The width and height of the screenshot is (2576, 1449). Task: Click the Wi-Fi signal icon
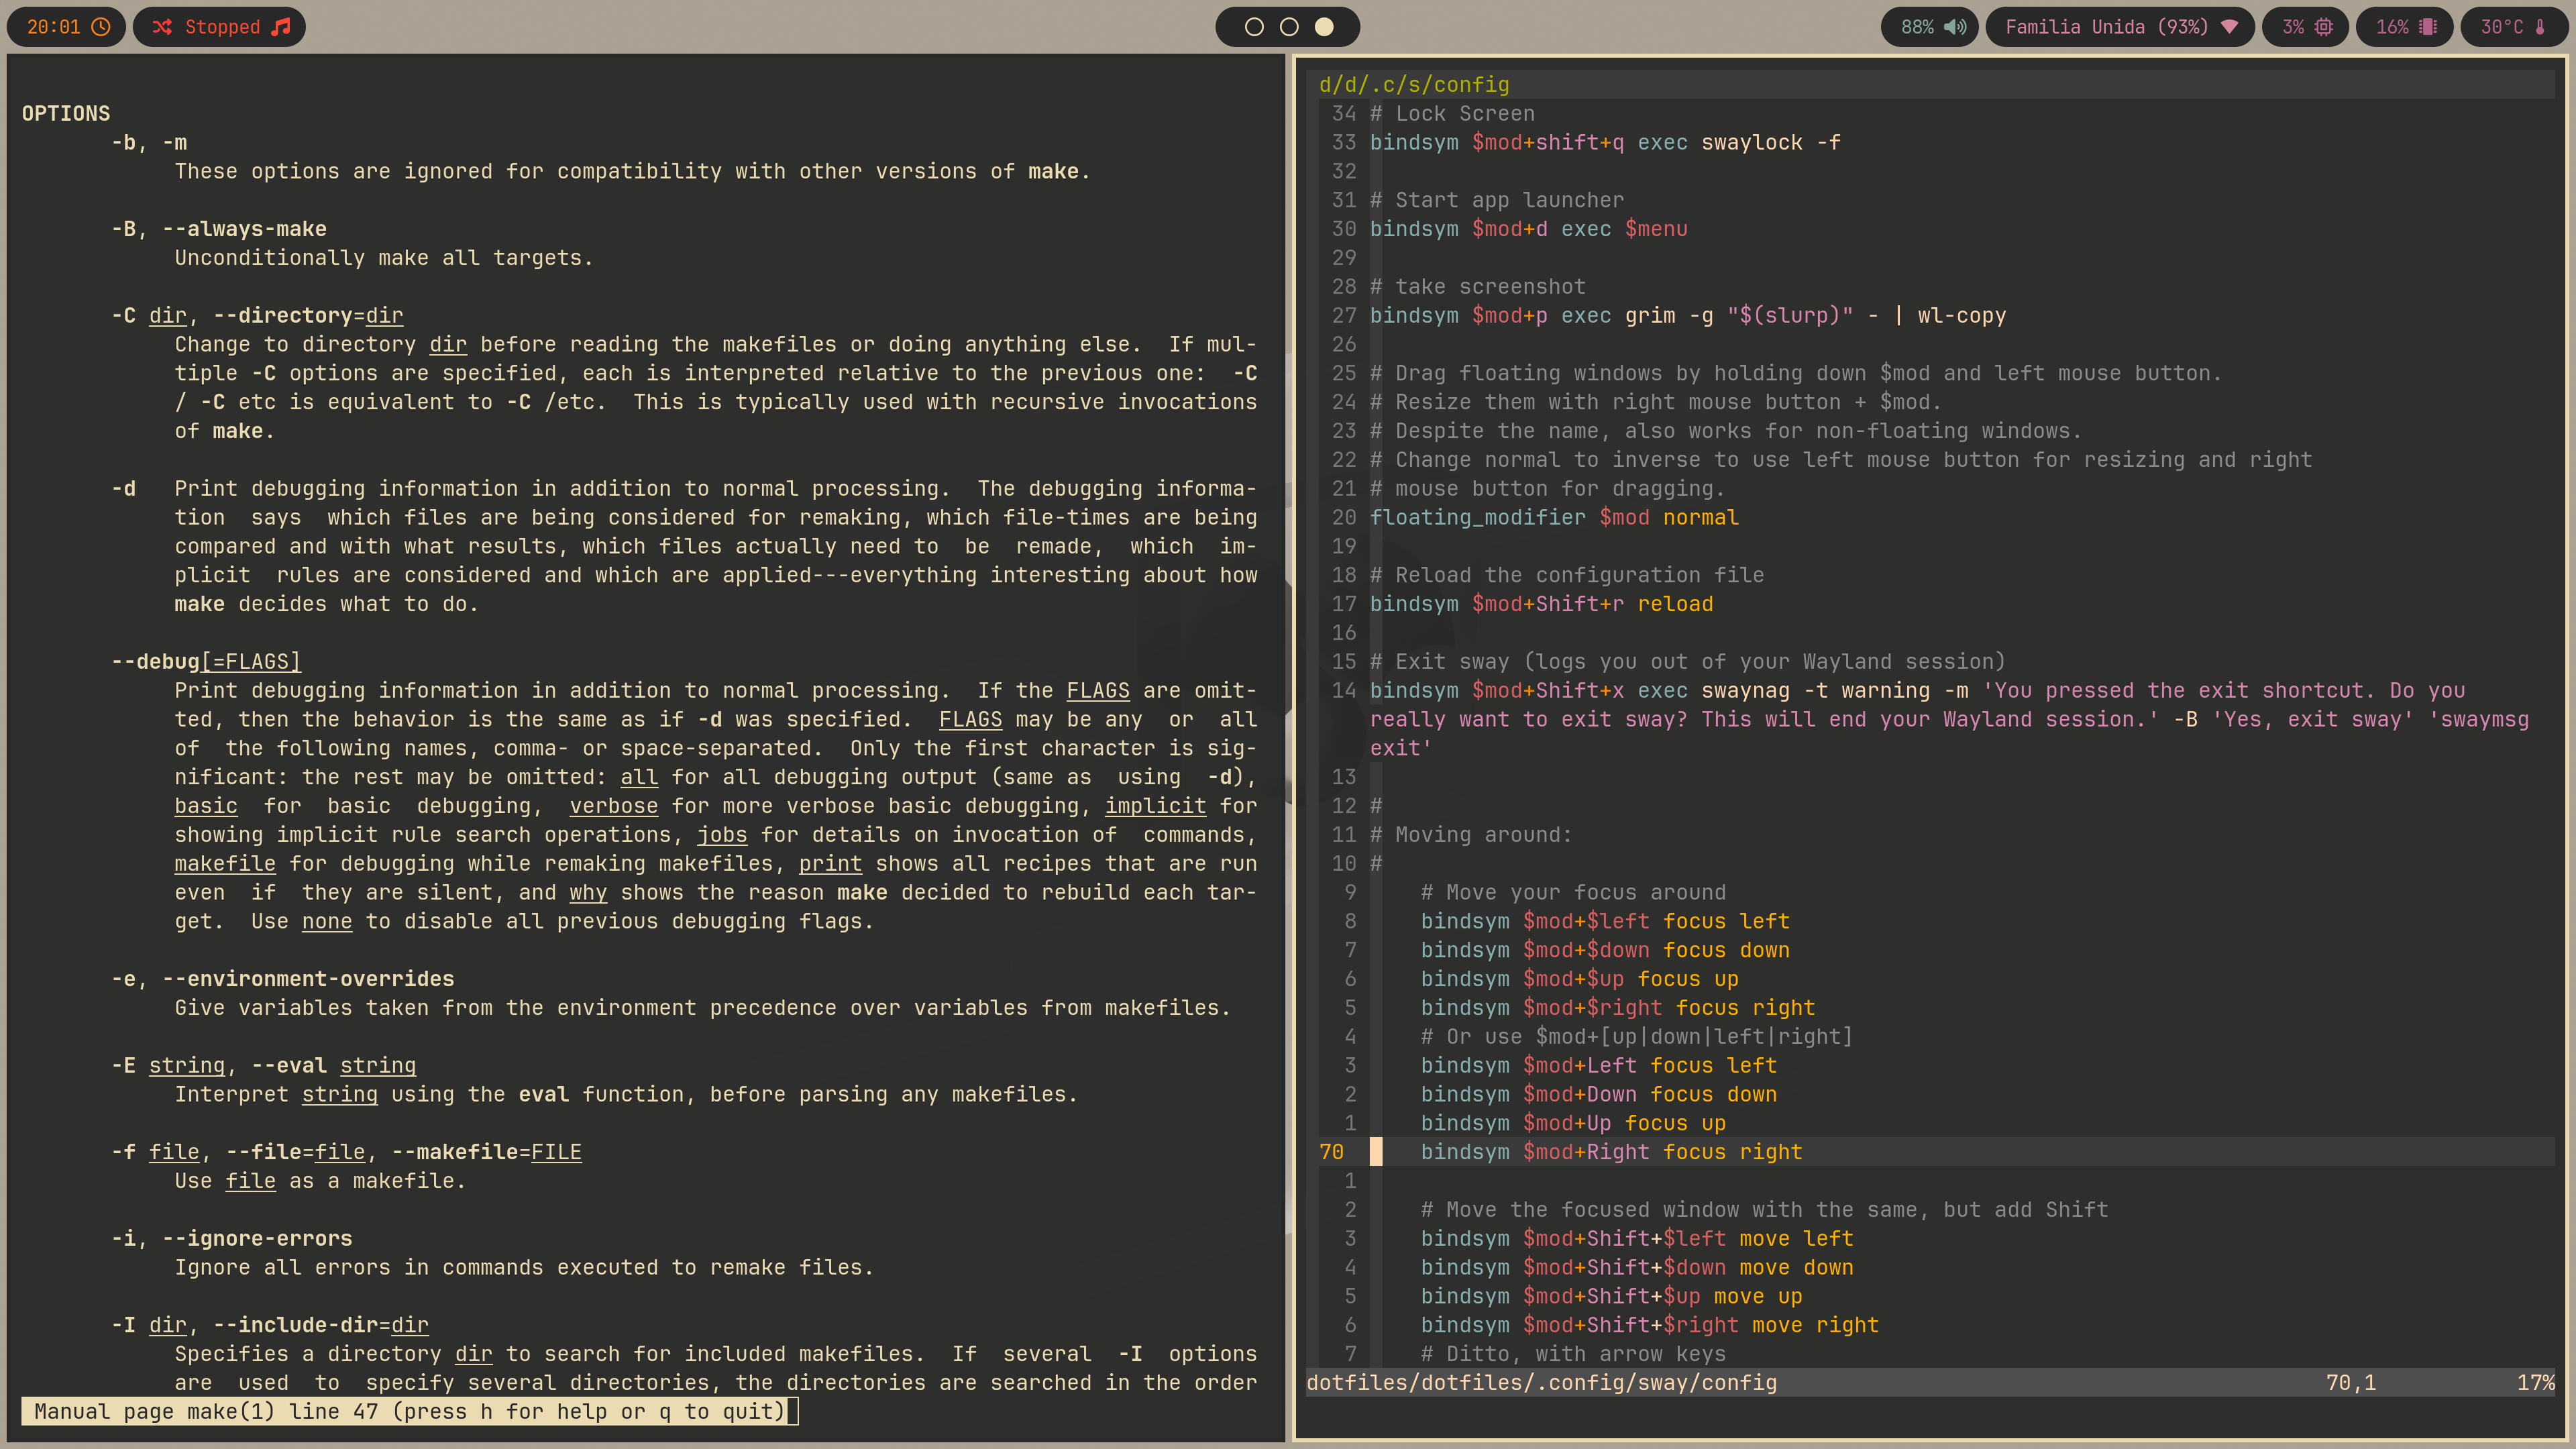tap(2229, 27)
